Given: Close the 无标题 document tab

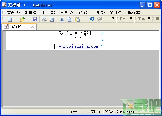Looking at the screenshot, I should (32, 27).
